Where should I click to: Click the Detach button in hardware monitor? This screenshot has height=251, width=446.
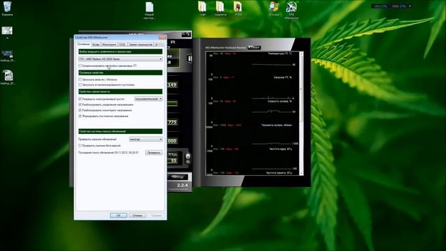pos(254,47)
